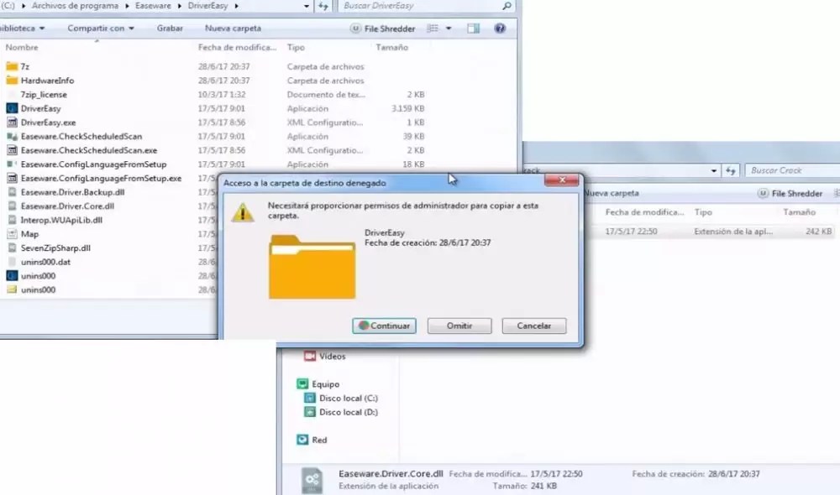
Task: Sort by Nombre column header
Action: (22, 47)
